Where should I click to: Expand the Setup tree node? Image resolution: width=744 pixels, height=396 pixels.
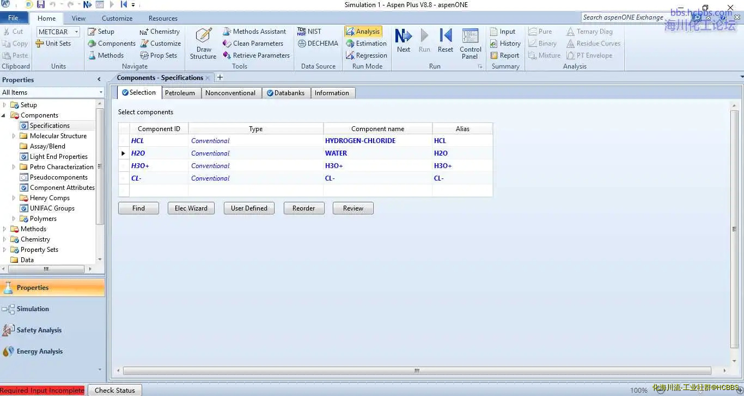tap(4, 105)
